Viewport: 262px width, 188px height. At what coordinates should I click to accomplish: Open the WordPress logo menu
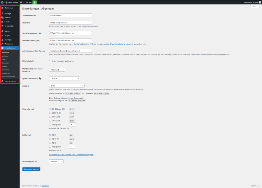coord(2,2)
